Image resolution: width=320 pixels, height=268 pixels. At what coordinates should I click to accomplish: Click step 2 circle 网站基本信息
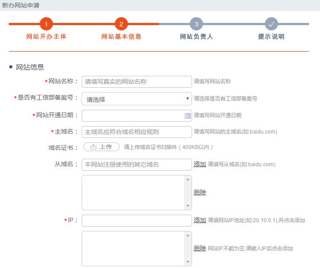click(x=121, y=24)
